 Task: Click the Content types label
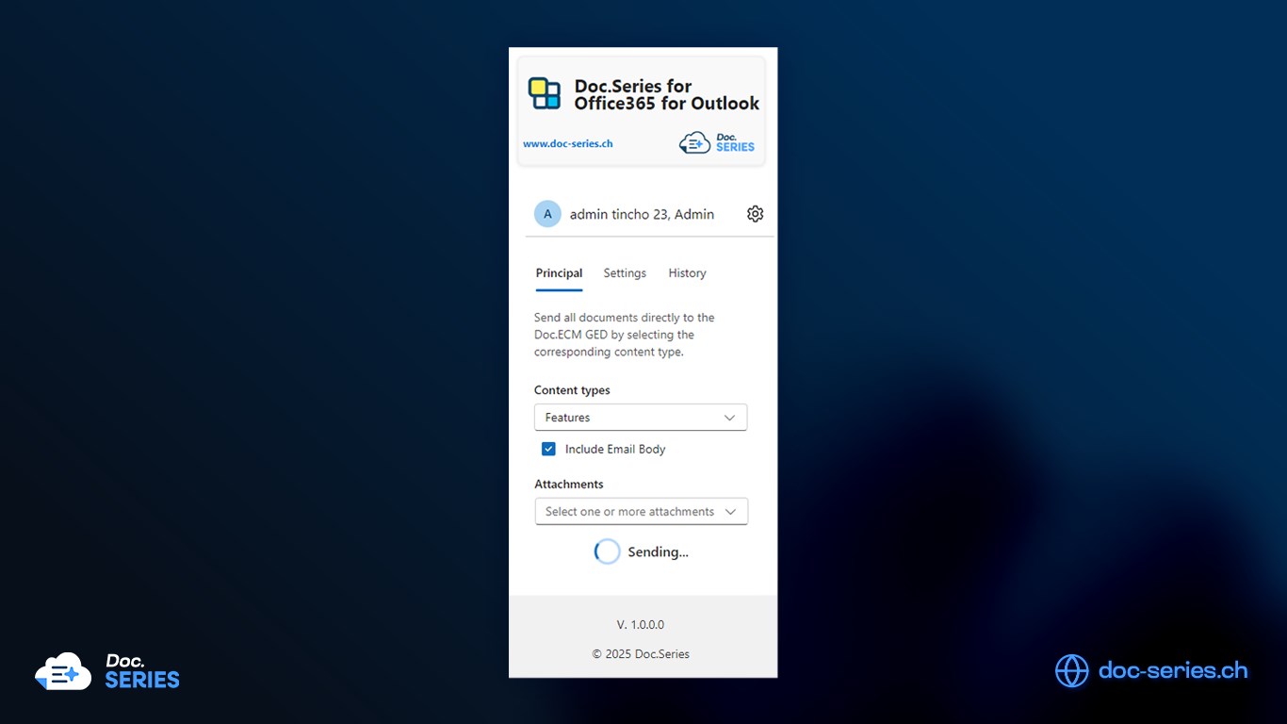coord(572,390)
